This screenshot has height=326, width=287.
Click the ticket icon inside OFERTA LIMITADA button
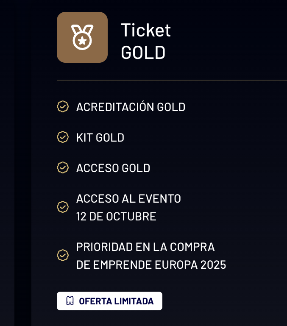70,301
